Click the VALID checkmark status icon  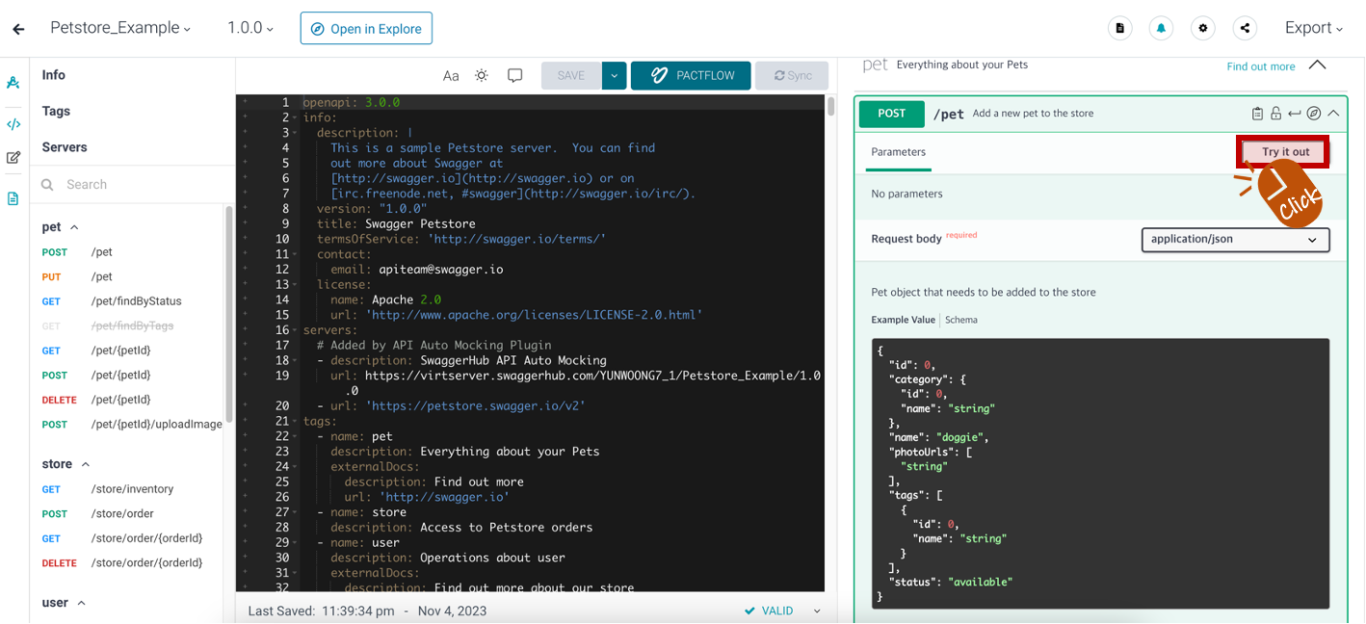click(x=749, y=611)
